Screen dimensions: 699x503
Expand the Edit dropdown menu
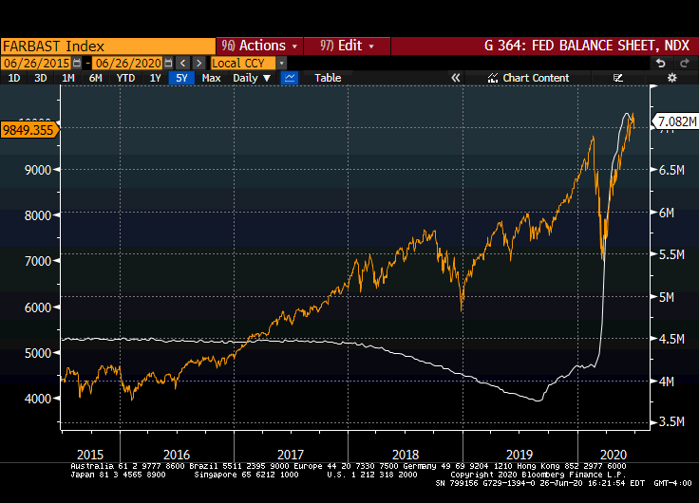pos(348,46)
